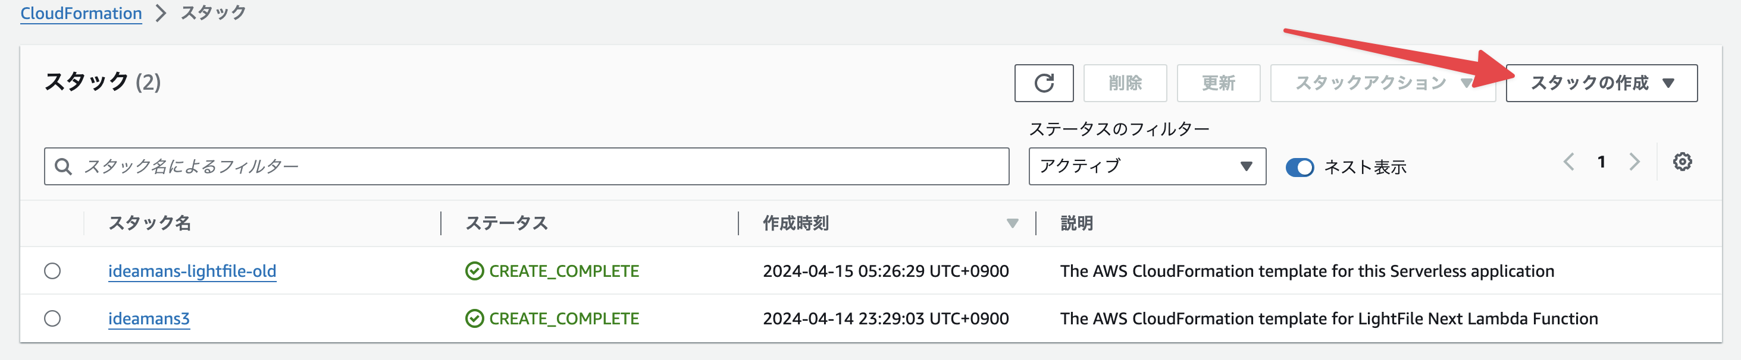
Task: Open the スタックアクション dropdown menu
Action: coord(1382,83)
